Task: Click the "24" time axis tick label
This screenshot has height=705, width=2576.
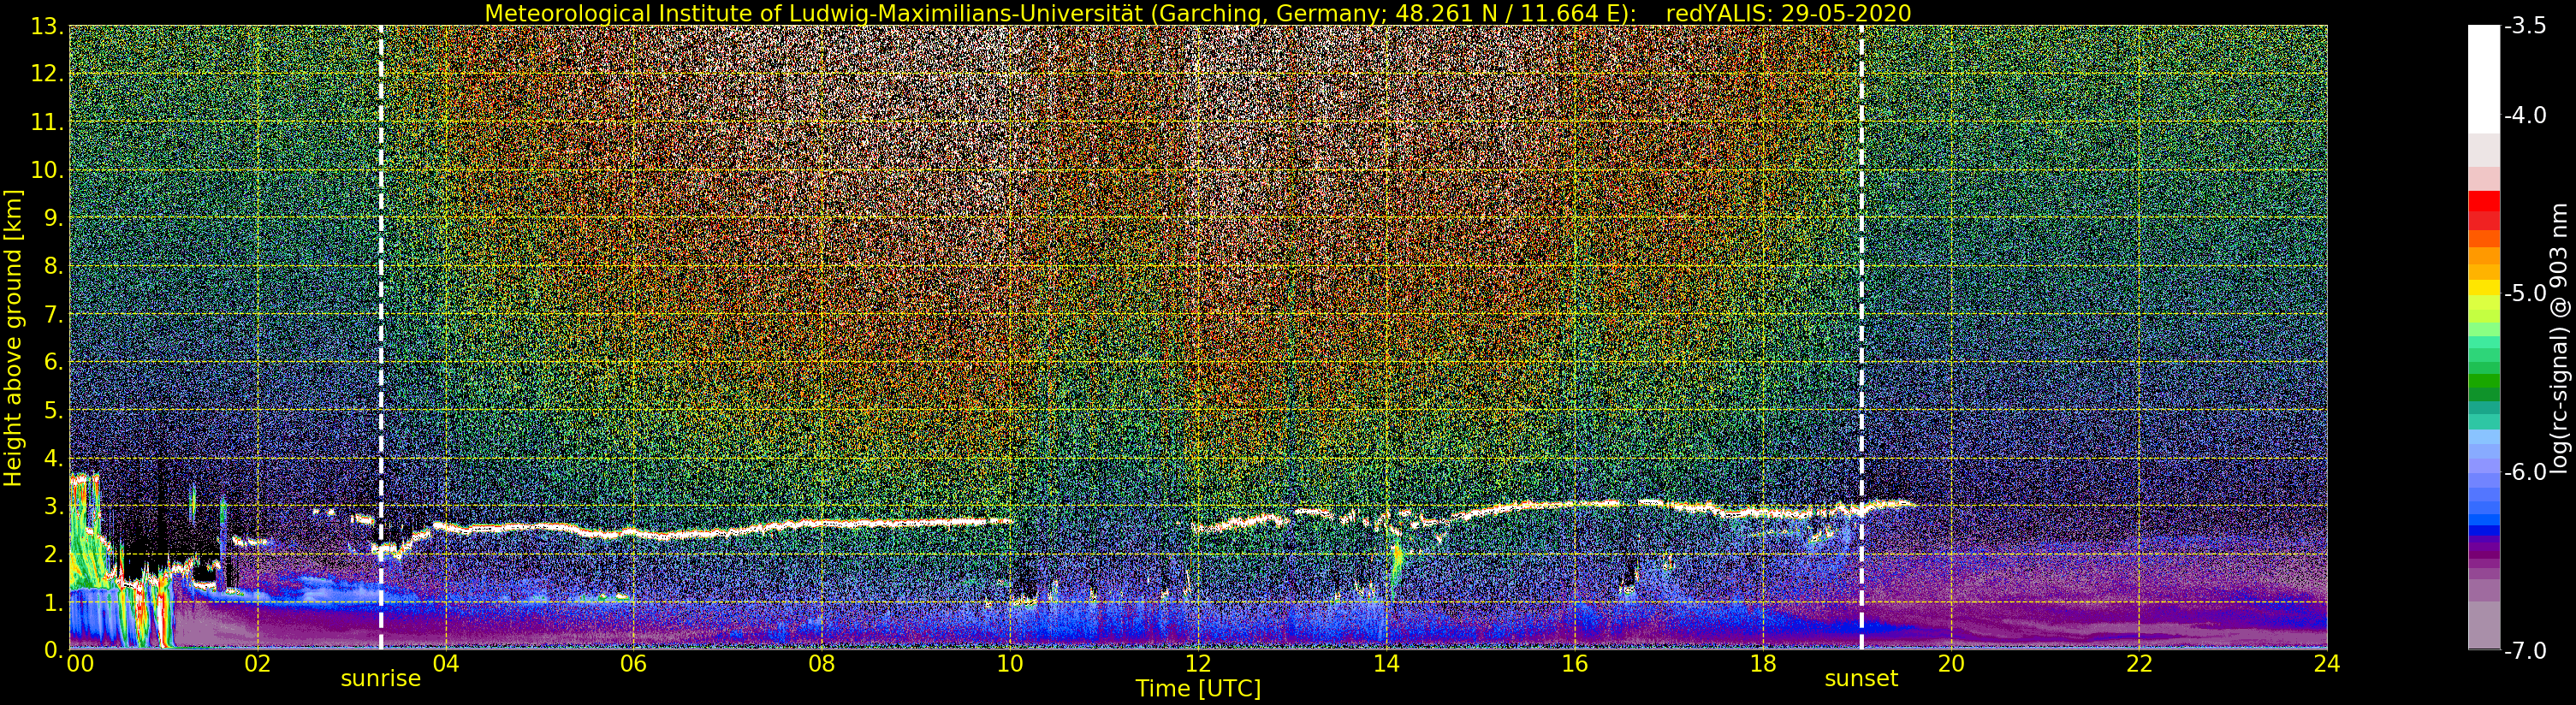Action: tap(2327, 663)
